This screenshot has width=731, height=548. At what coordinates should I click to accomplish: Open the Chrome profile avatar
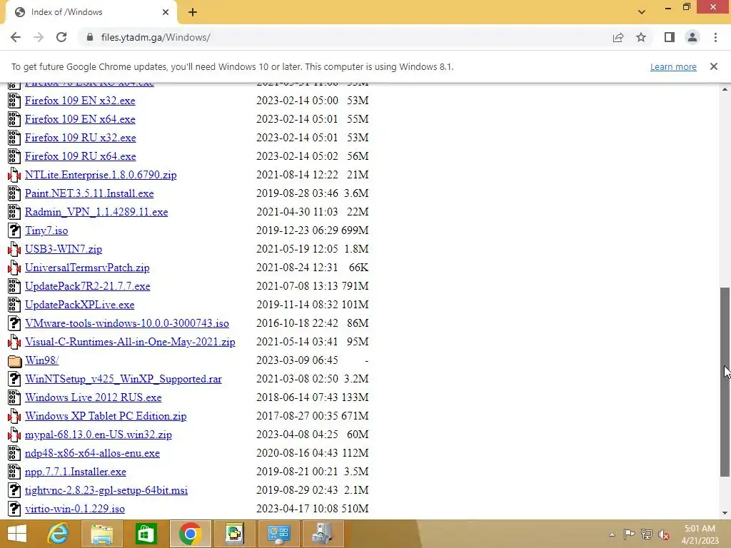[692, 37]
